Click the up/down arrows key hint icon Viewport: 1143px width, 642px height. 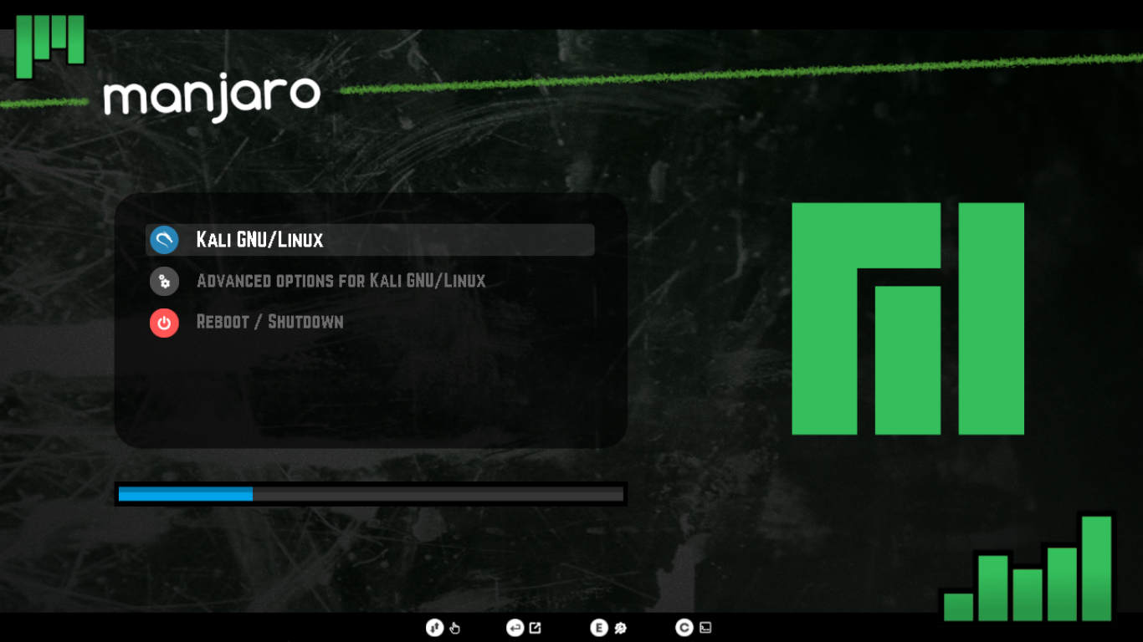434,628
